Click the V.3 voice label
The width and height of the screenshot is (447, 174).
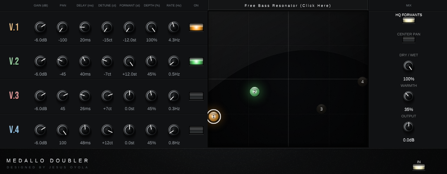14,96
